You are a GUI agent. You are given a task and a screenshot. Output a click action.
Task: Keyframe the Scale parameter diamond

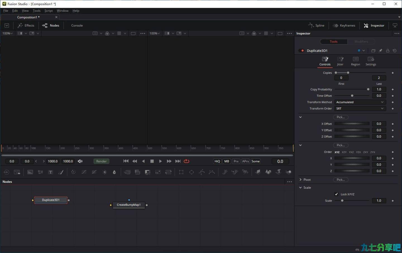pyautogui.click(x=393, y=201)
